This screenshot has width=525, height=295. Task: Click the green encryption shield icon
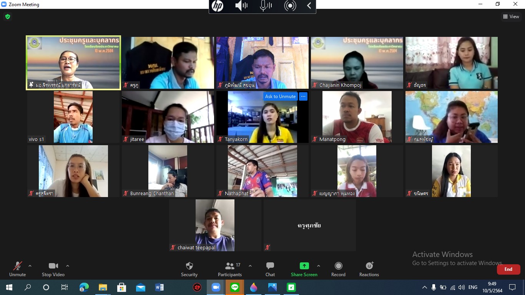pyautogui.click(x=7, y=17)
